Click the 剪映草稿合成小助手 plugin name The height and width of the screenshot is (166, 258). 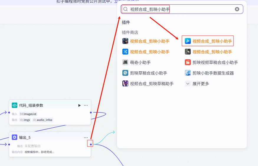coord(149,73)
